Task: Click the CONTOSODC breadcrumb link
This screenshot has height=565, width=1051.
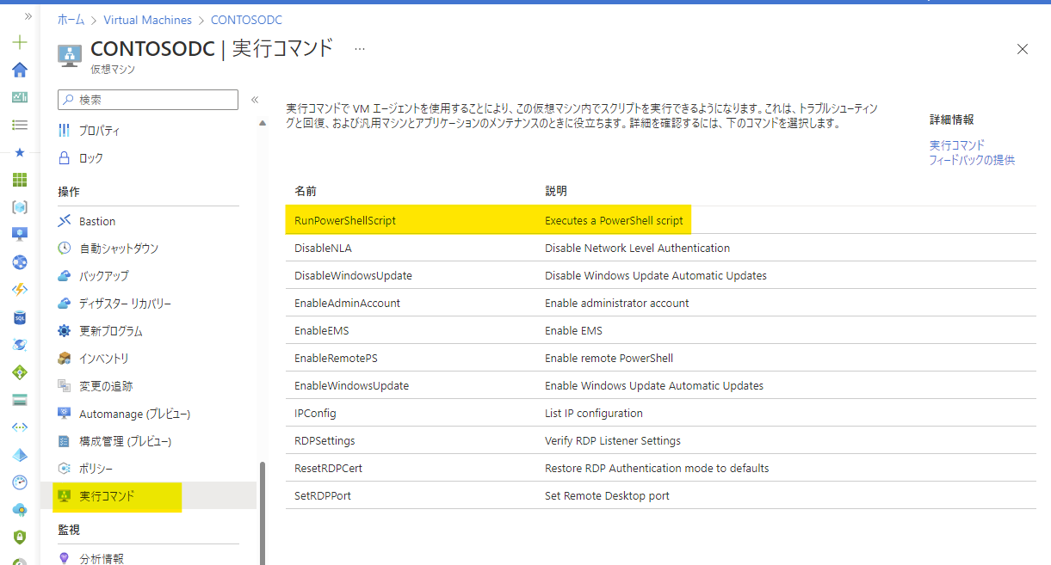Action: [246, 20]
